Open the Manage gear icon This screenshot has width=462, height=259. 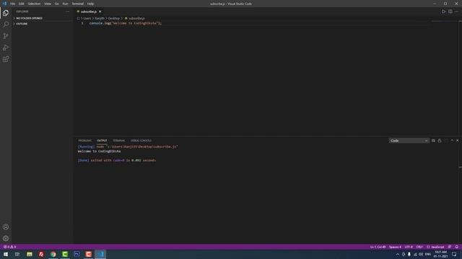coord(6,238)
